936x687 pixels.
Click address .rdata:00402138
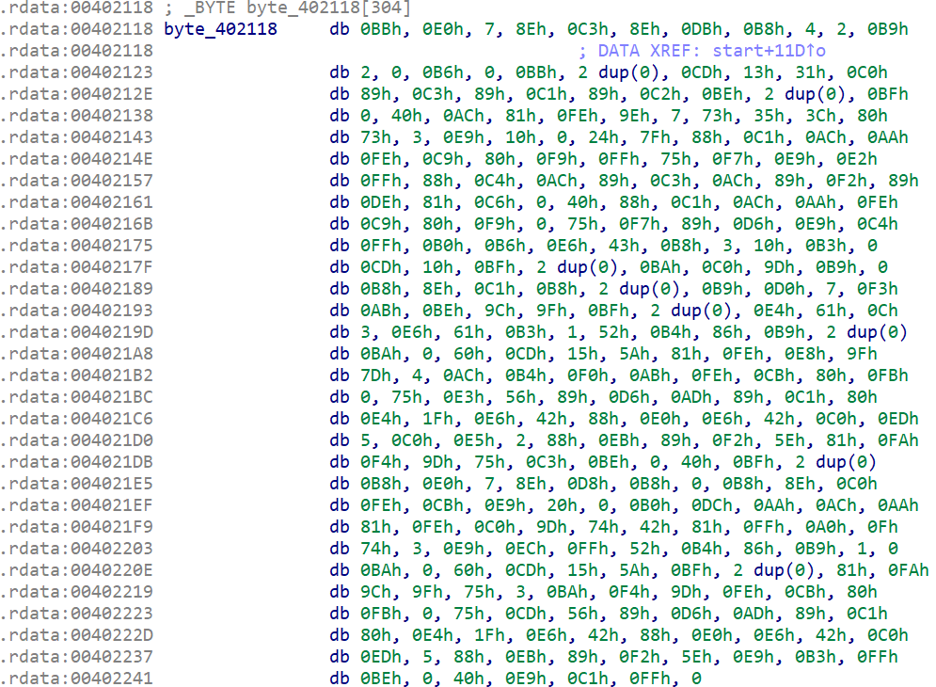click(76, 116)
